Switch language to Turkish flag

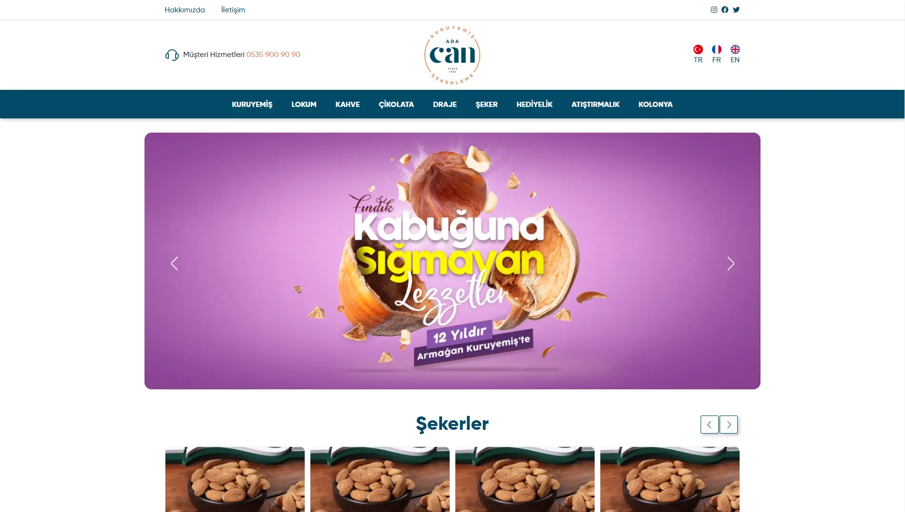698,49
